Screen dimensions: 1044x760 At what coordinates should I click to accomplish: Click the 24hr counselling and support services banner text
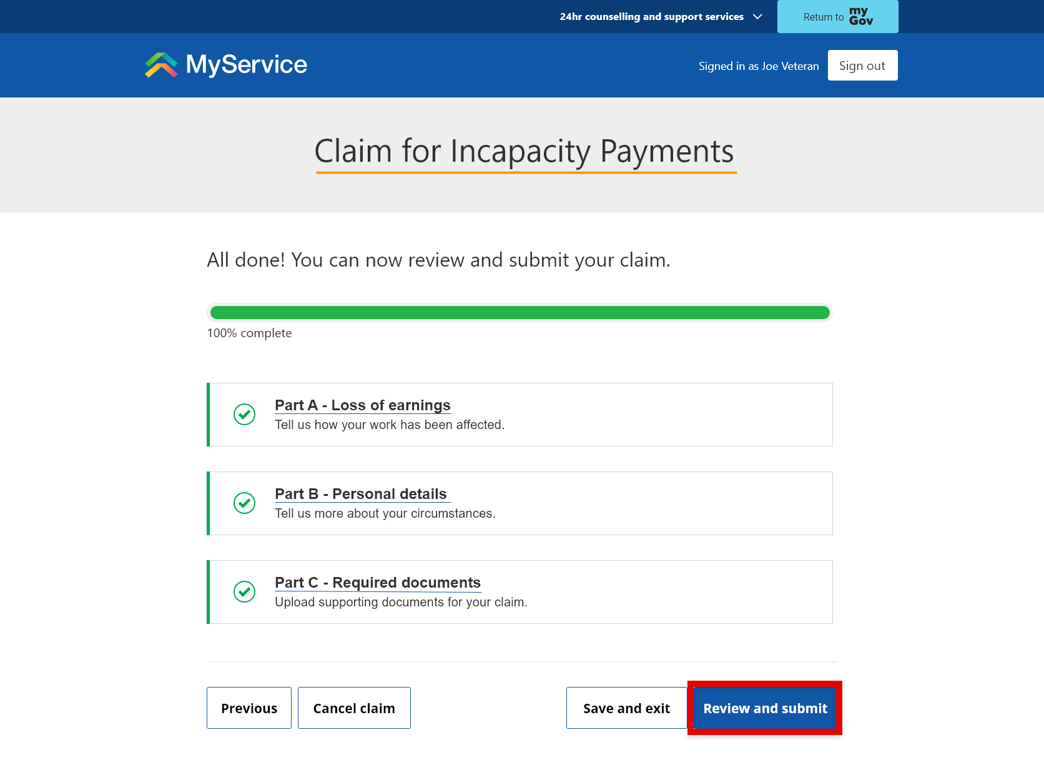pyautogui.click(x=651, y=16)
